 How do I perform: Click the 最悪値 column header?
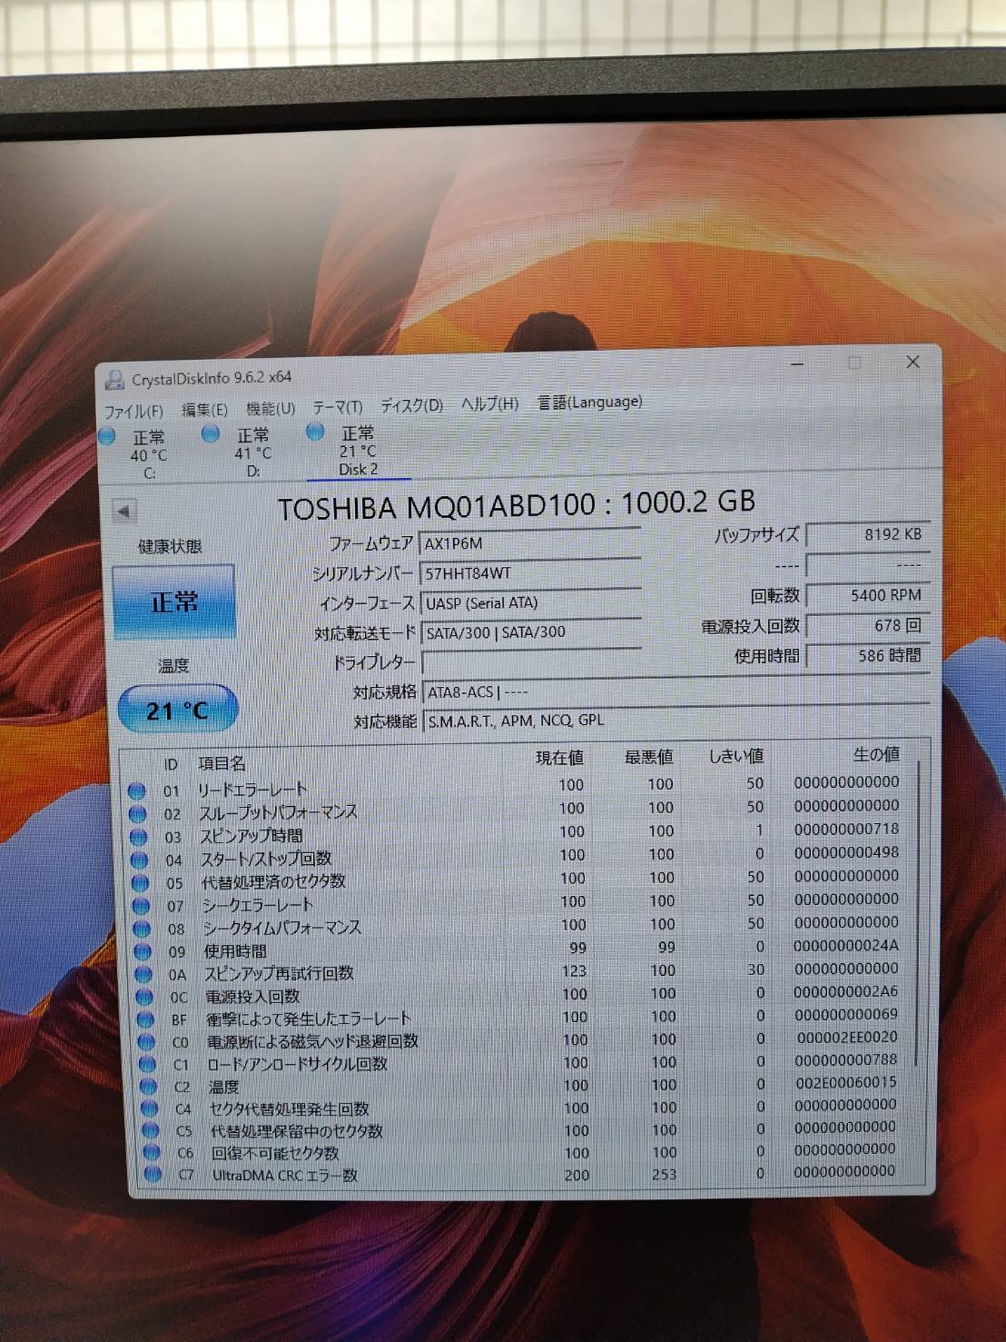pyautogui.click(x=648, y=757)
